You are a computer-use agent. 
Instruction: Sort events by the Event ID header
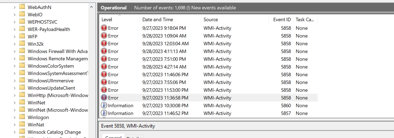pyautogui.click(x=281, y=19)
